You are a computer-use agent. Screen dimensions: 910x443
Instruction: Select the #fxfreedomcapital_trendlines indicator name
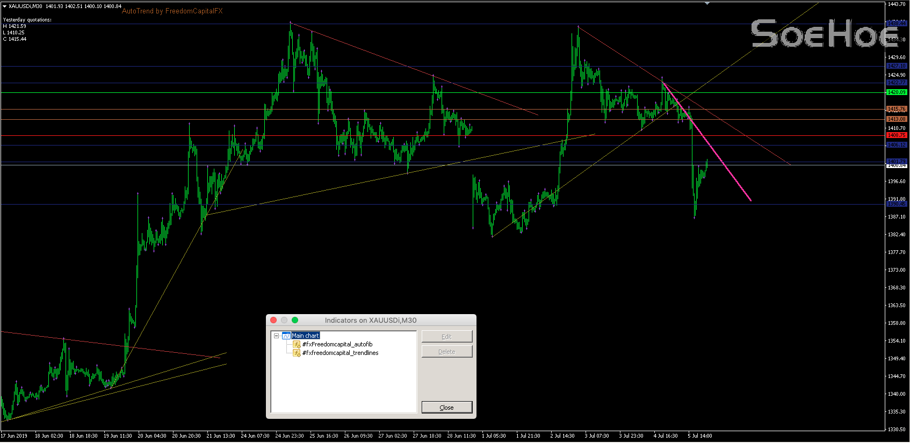tap(340, 353)
